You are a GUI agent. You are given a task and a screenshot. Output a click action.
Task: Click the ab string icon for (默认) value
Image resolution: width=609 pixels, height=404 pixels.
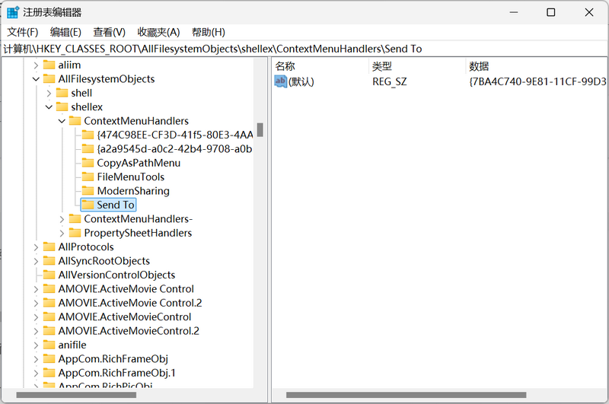point(281,81)
